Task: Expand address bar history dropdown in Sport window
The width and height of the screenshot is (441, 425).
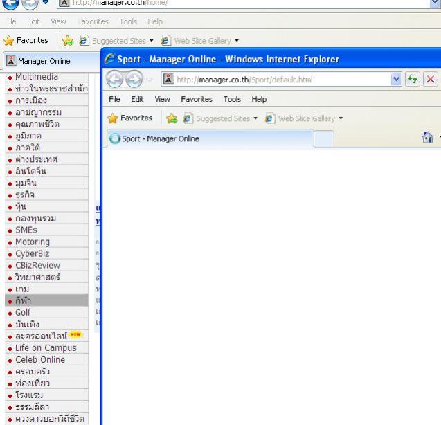Action: click(396, 80)
